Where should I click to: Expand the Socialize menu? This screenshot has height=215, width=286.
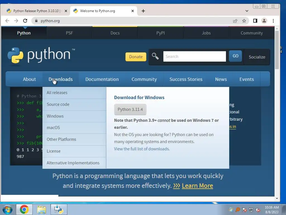coord(257,57)
